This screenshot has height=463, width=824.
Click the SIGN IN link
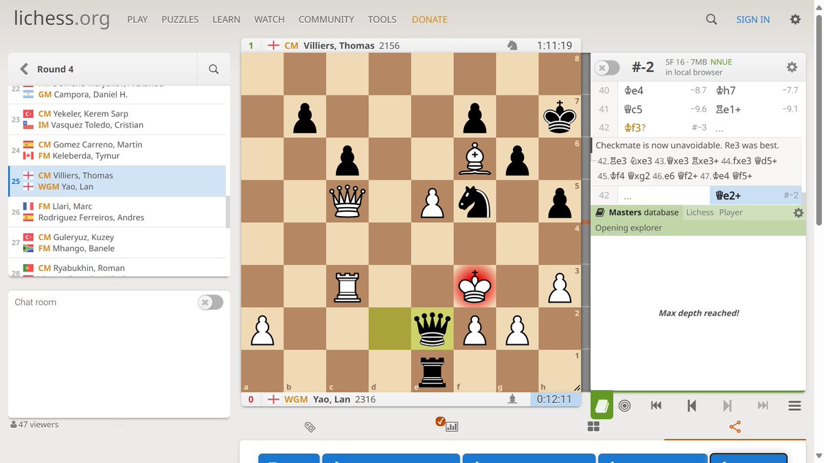pyautogui.click(x=753, y=19)
